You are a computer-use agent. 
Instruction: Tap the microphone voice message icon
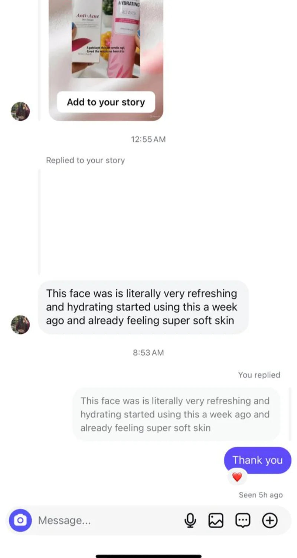click(190, 520)
